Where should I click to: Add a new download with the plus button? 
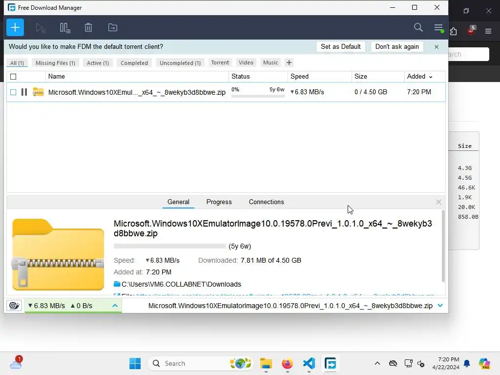[15, 27]
